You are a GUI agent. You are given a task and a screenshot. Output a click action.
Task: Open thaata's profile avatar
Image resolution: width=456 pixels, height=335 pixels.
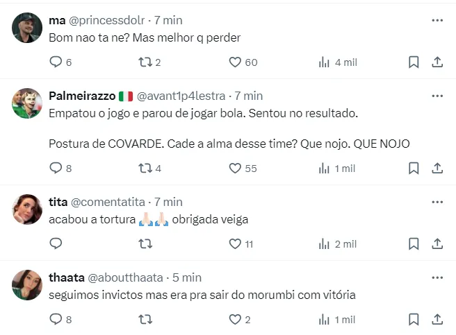tap(27, 284)
